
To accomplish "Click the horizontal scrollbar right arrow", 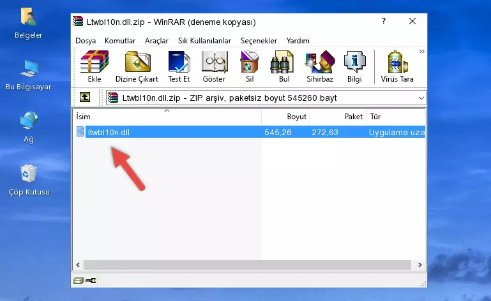I will tap(420, 265).
